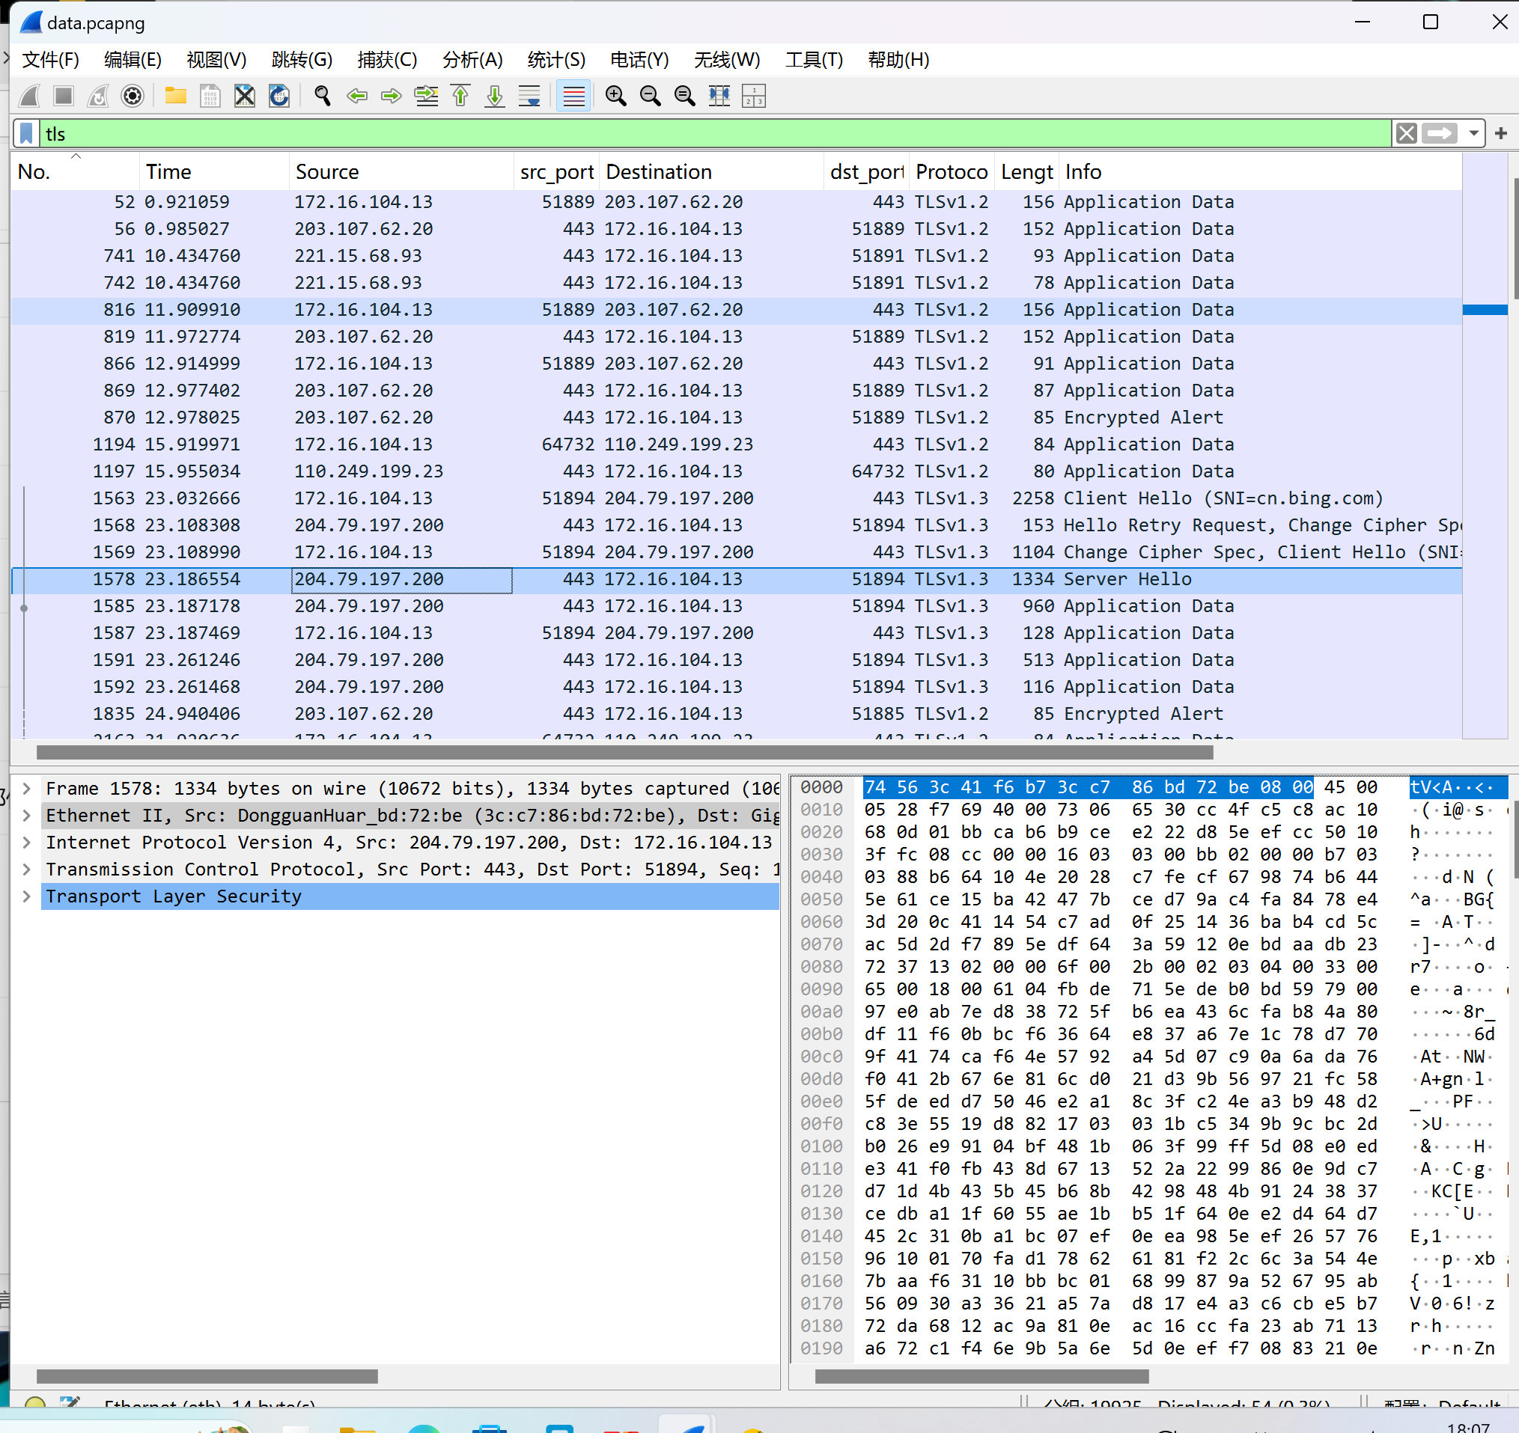The width and height of the screenshot is (1519, 1433).
Task: Expand Transport Layer Security details
Action: (x=28, y=896)
